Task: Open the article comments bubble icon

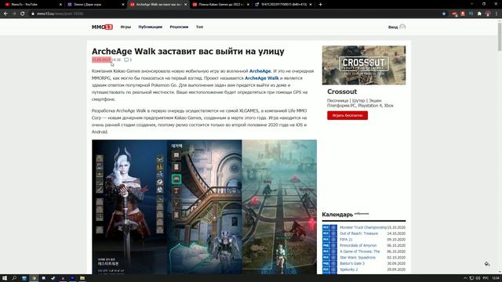Action: point(126,60)
